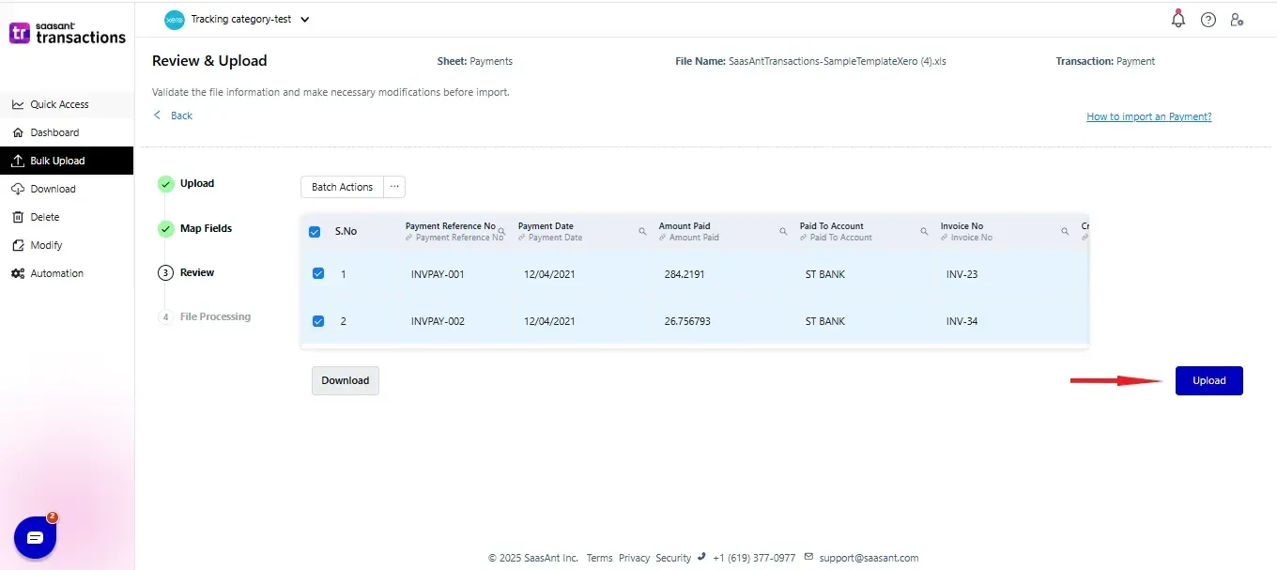This screenshot has width=1277, height=570.
Task: Click the Automation gears icon
Action: click(x=18, y=273)
